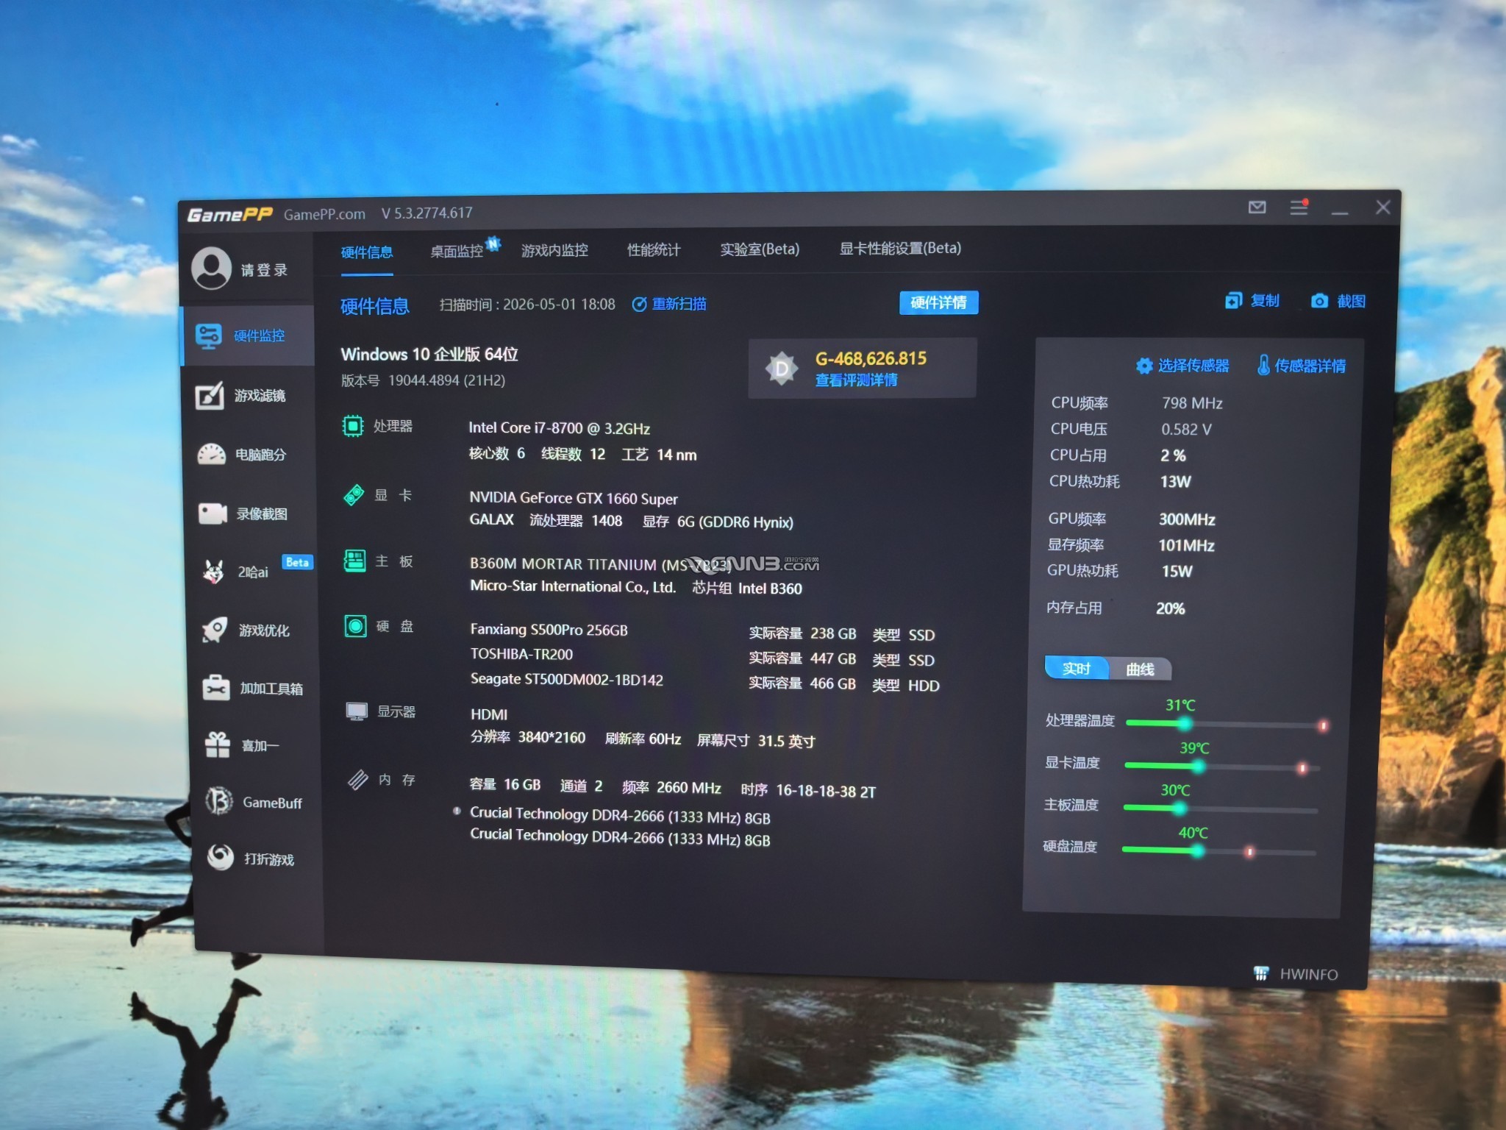Click NVIDIA GeForce GTX 1660 Super text
The image size is (1506, 1130).
(x=574, y=498)
